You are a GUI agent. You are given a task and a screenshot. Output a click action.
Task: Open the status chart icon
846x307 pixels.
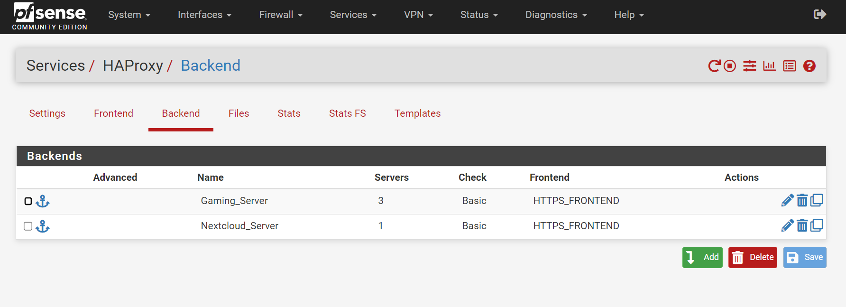tap(769, 66)
